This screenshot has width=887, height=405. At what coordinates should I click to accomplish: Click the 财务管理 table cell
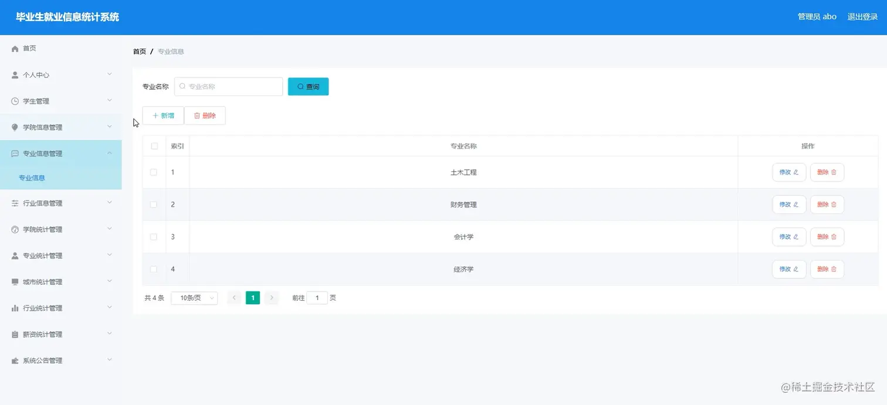tap(463, 205)
